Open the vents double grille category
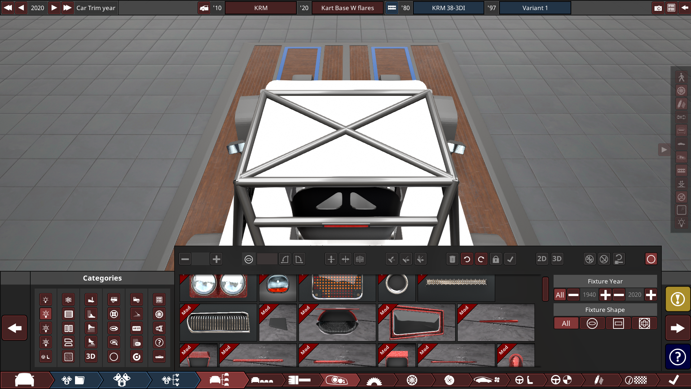The height and width of the screenshot is (389, 691). coord(69,328)
